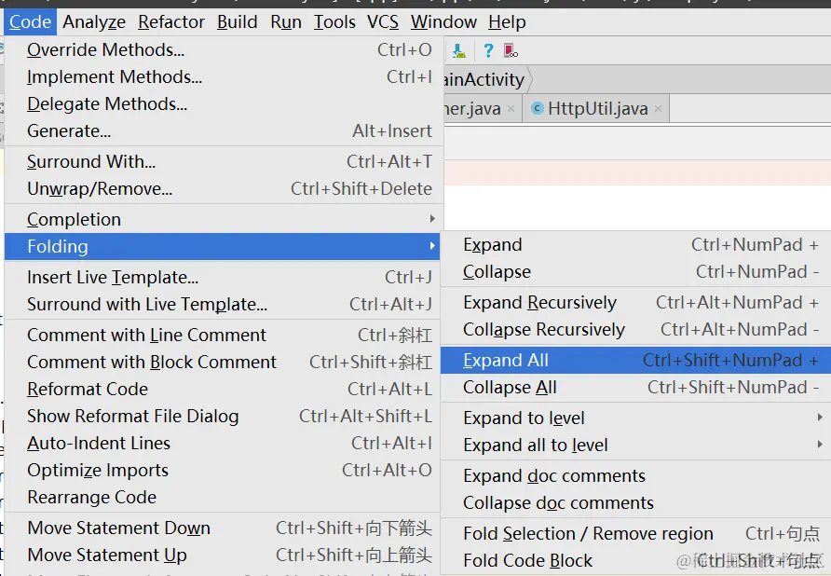
Task: Select Surround With... menu item
Action: [224, 162]
